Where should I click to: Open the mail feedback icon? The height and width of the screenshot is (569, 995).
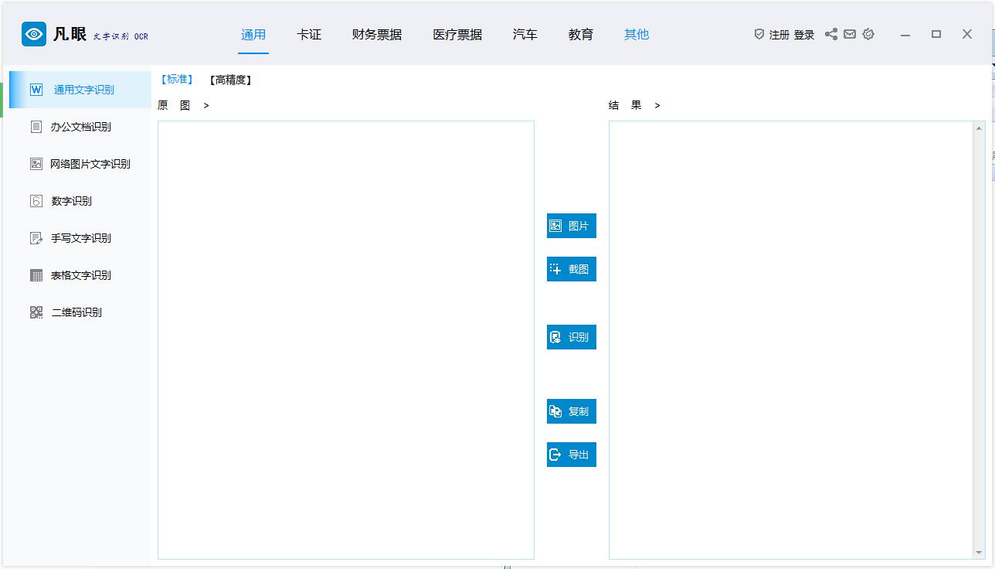point(850,34)
